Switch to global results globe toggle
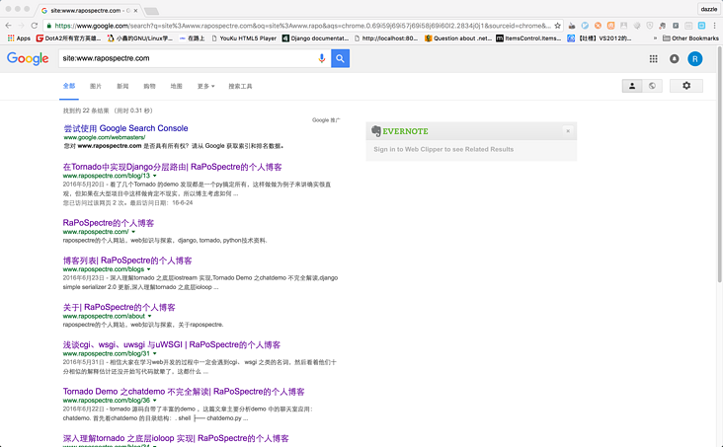The width and height of the screenshot is (723, 447). (x=652, y=86)
